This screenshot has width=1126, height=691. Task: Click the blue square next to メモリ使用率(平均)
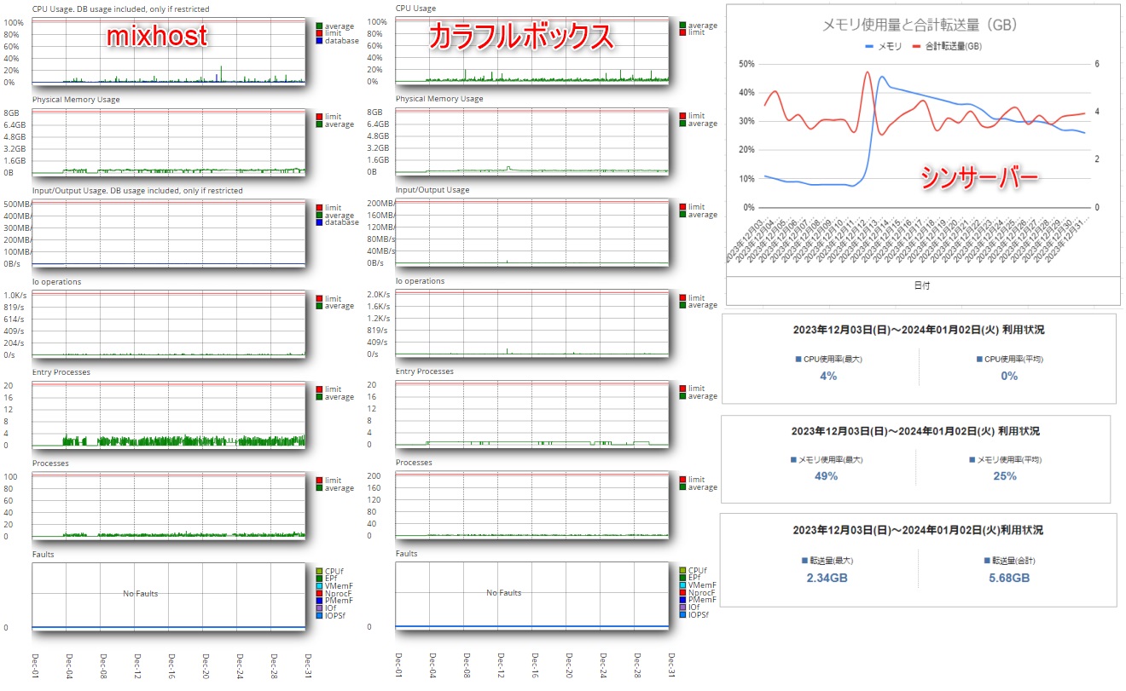pos(972,460)
